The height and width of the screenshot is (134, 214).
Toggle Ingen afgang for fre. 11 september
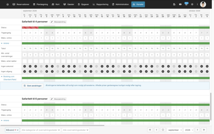pos(80,71)
